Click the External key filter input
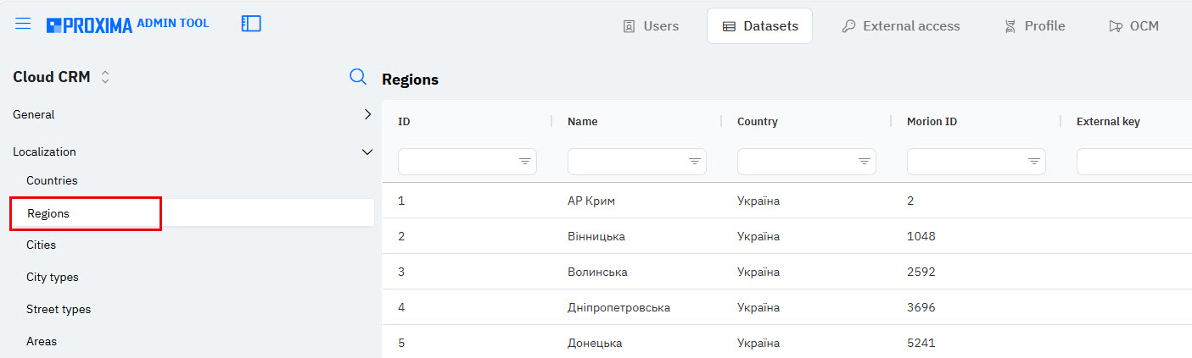The image size is (1192, 358). (1133, 162)
